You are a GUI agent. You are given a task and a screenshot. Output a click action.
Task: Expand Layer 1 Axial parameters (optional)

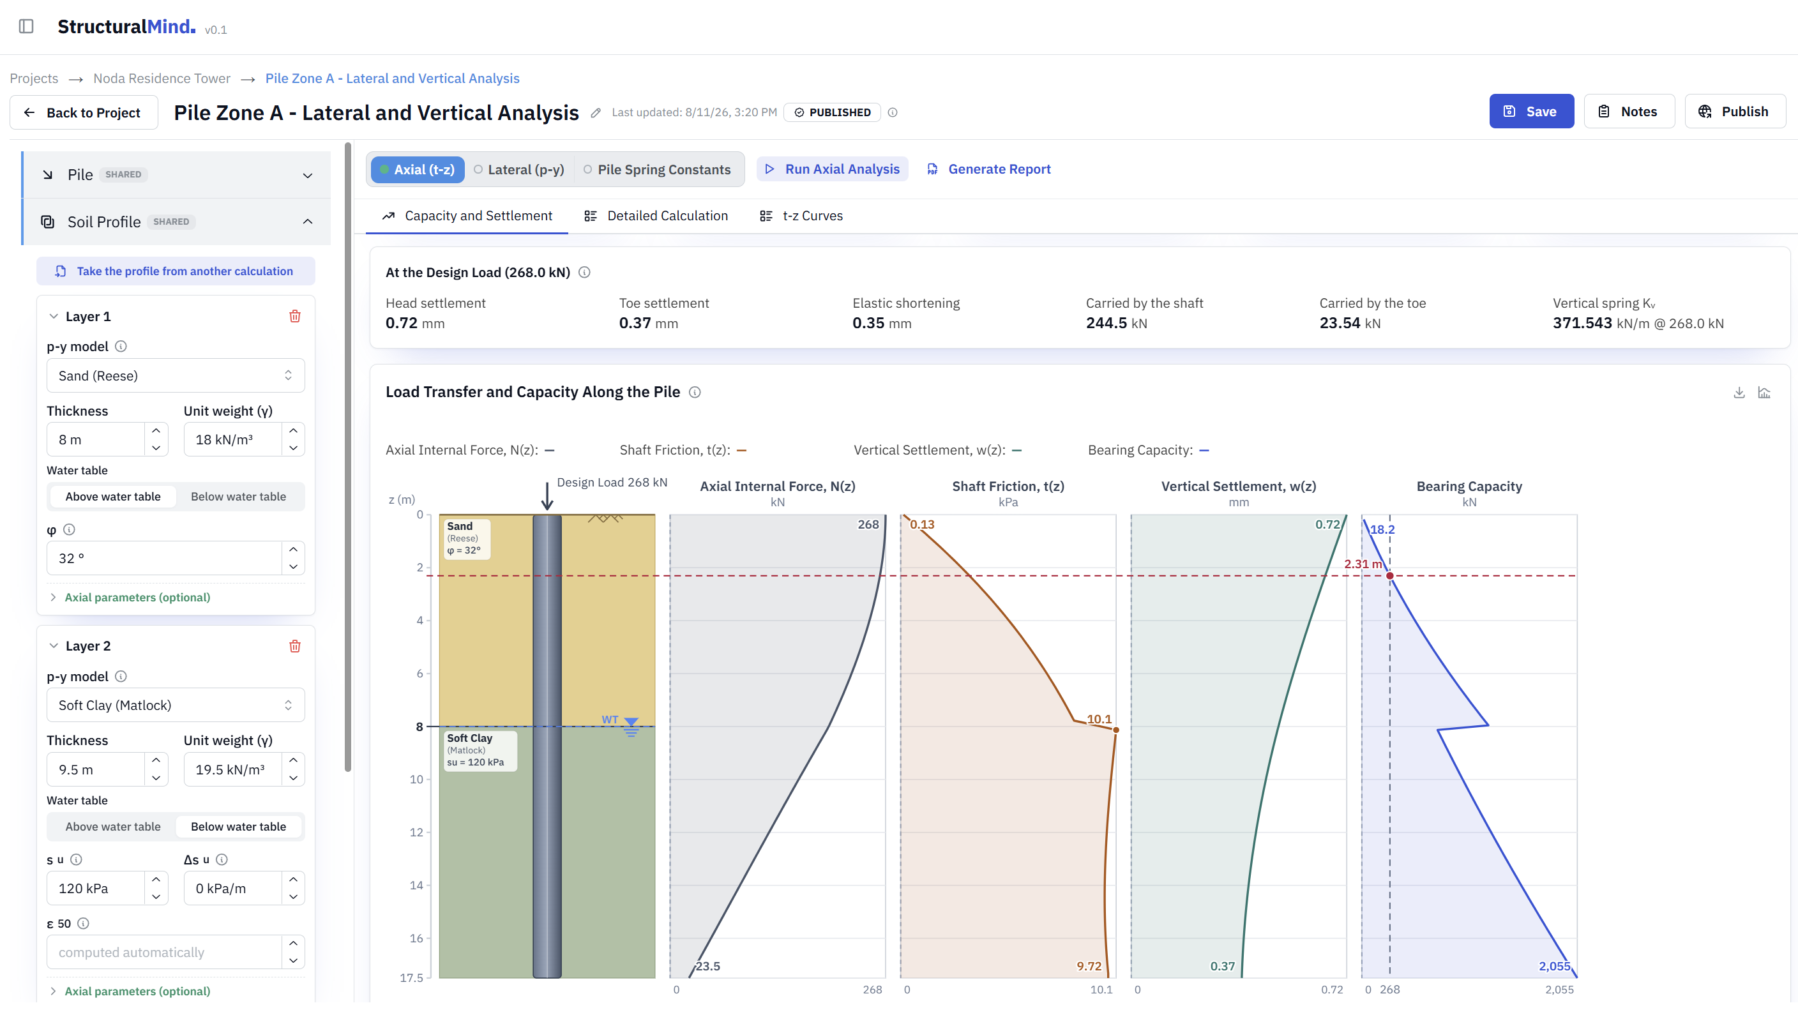click(137, 598)
